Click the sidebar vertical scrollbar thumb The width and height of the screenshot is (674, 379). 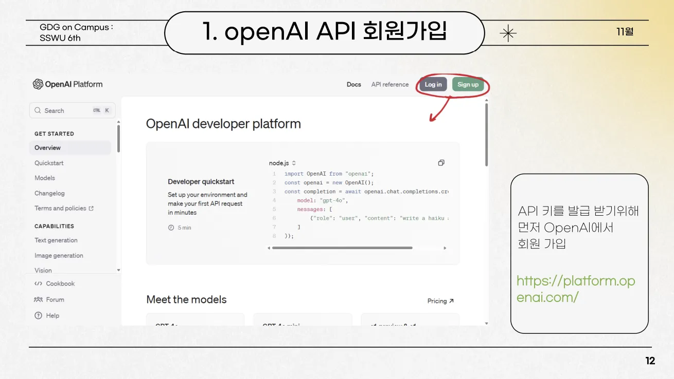119,139
